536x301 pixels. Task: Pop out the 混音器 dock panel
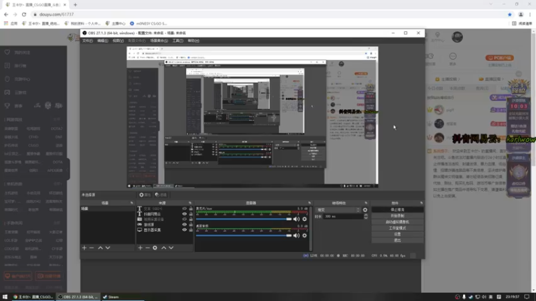click(x=310, y=203)
